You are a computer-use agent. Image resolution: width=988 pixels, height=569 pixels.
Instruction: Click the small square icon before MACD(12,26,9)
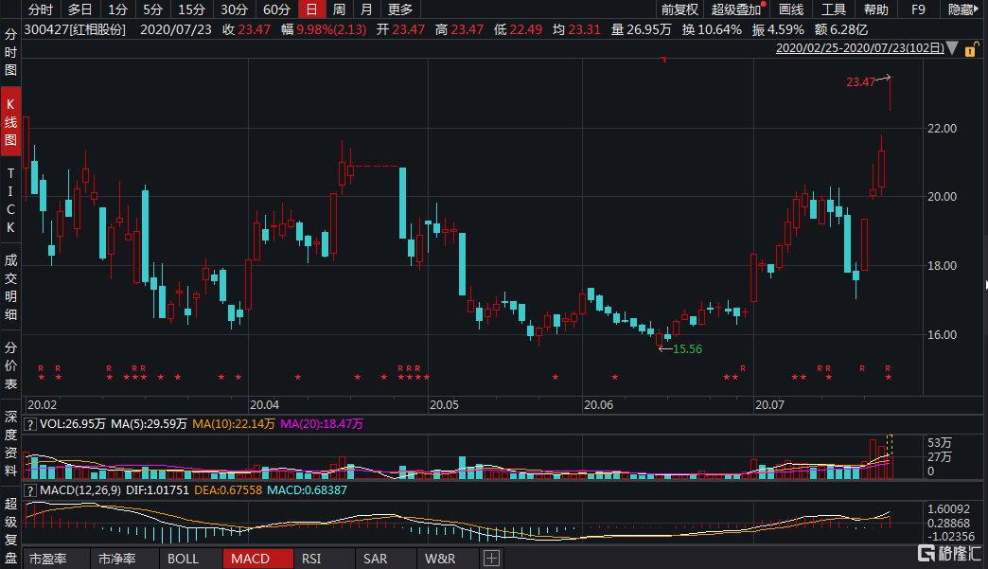click(31, 489)
